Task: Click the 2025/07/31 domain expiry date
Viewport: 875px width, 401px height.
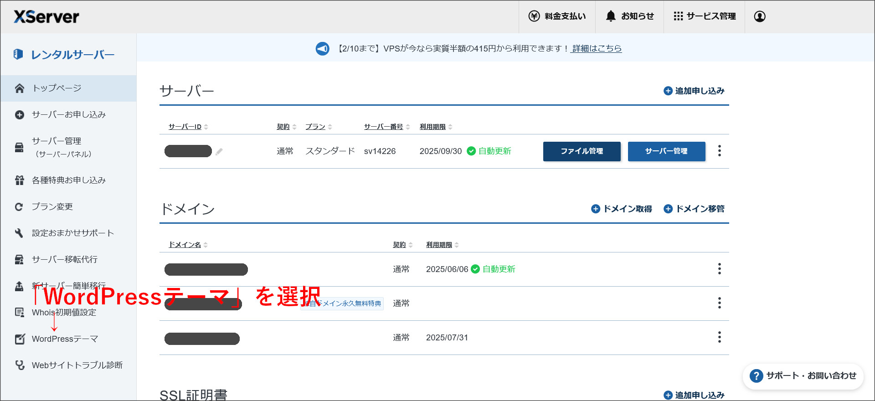Action: (x=447, y=338)
